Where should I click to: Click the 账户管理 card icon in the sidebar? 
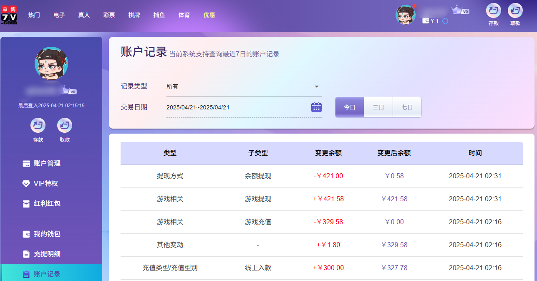[26, 163]
